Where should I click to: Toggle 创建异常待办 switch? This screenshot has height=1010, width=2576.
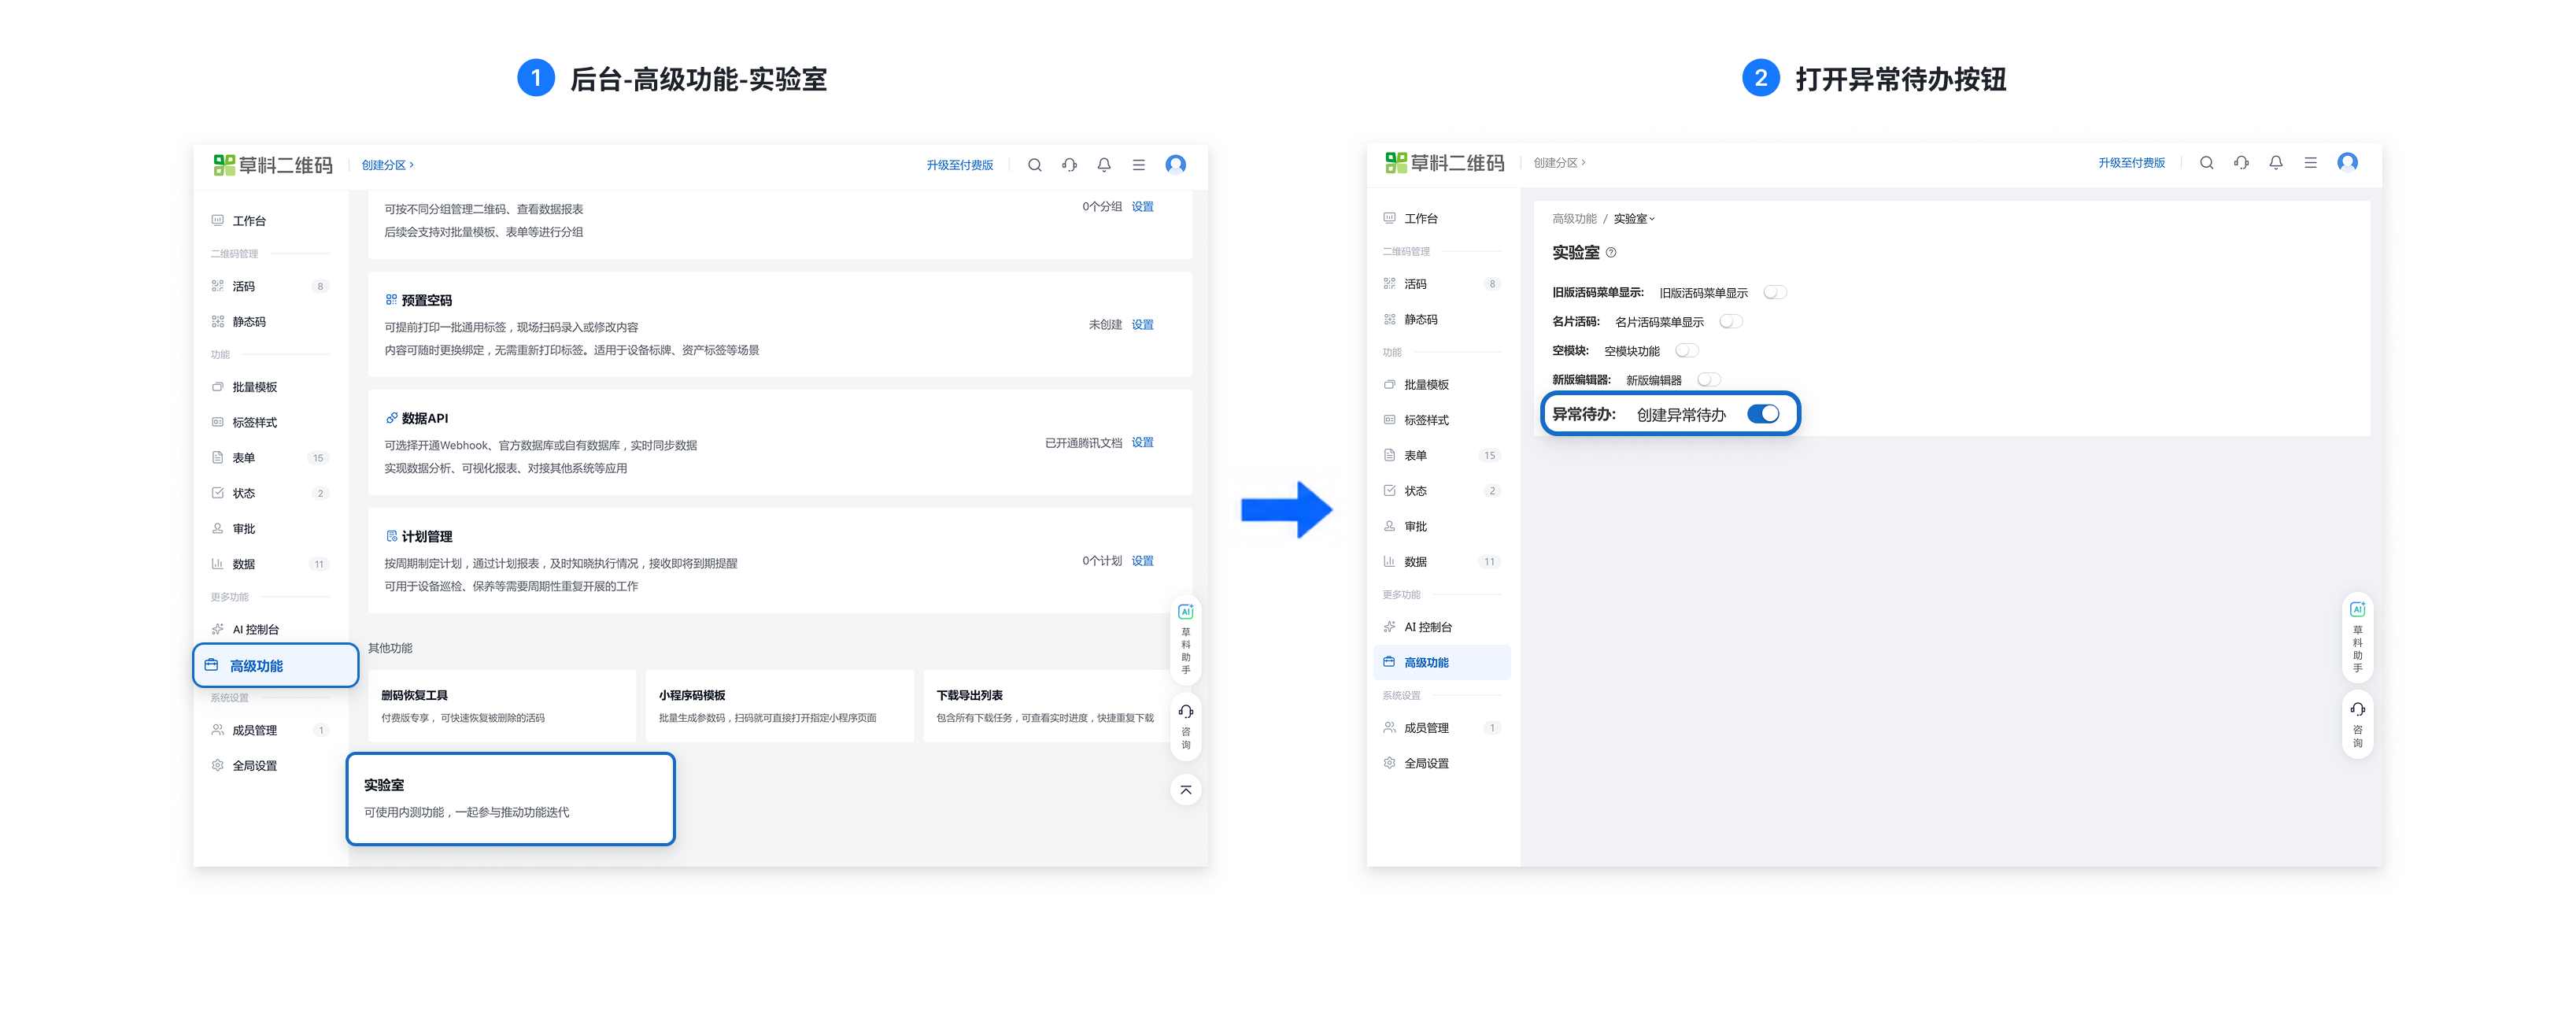coord(1763,414)
